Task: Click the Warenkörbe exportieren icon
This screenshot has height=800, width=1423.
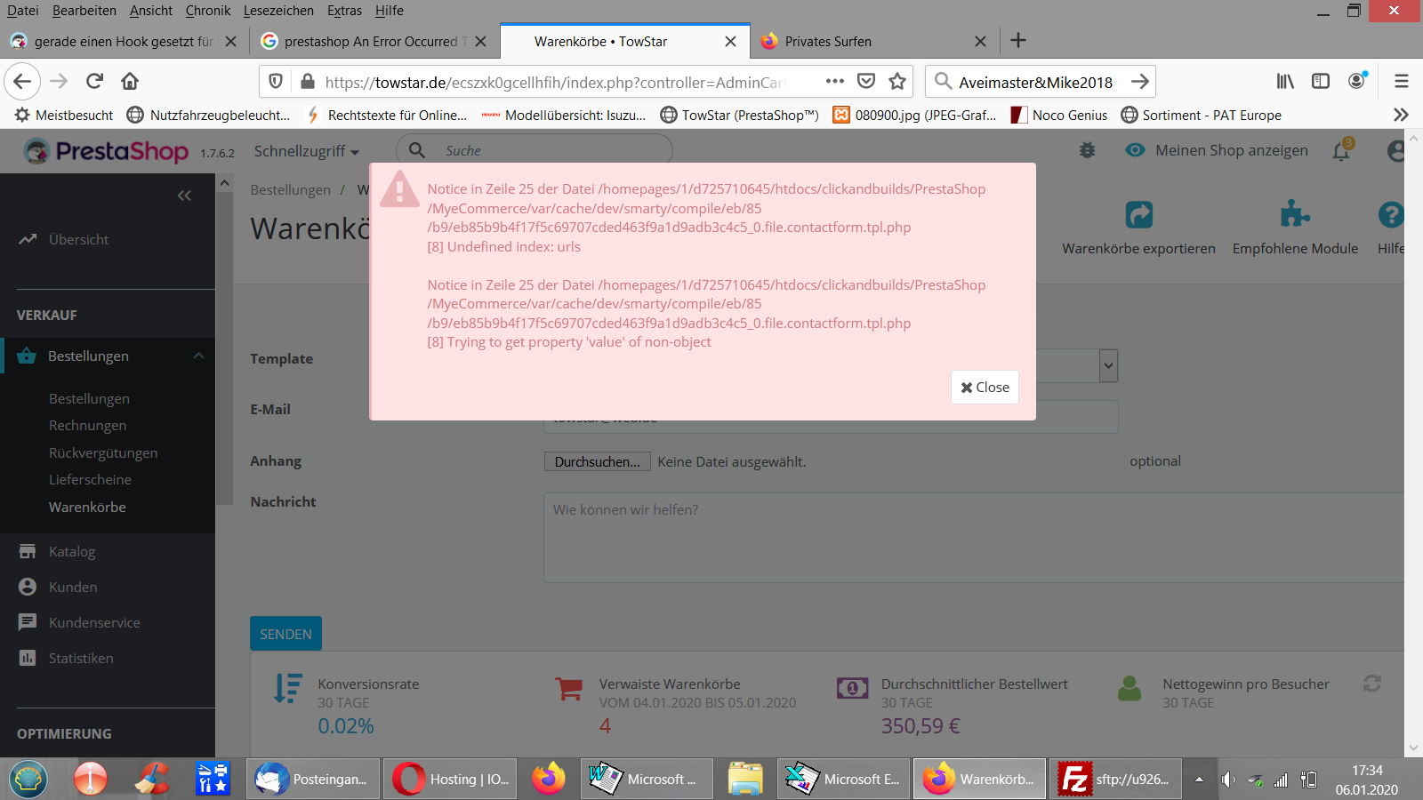Action: [x=1138, y=215]
